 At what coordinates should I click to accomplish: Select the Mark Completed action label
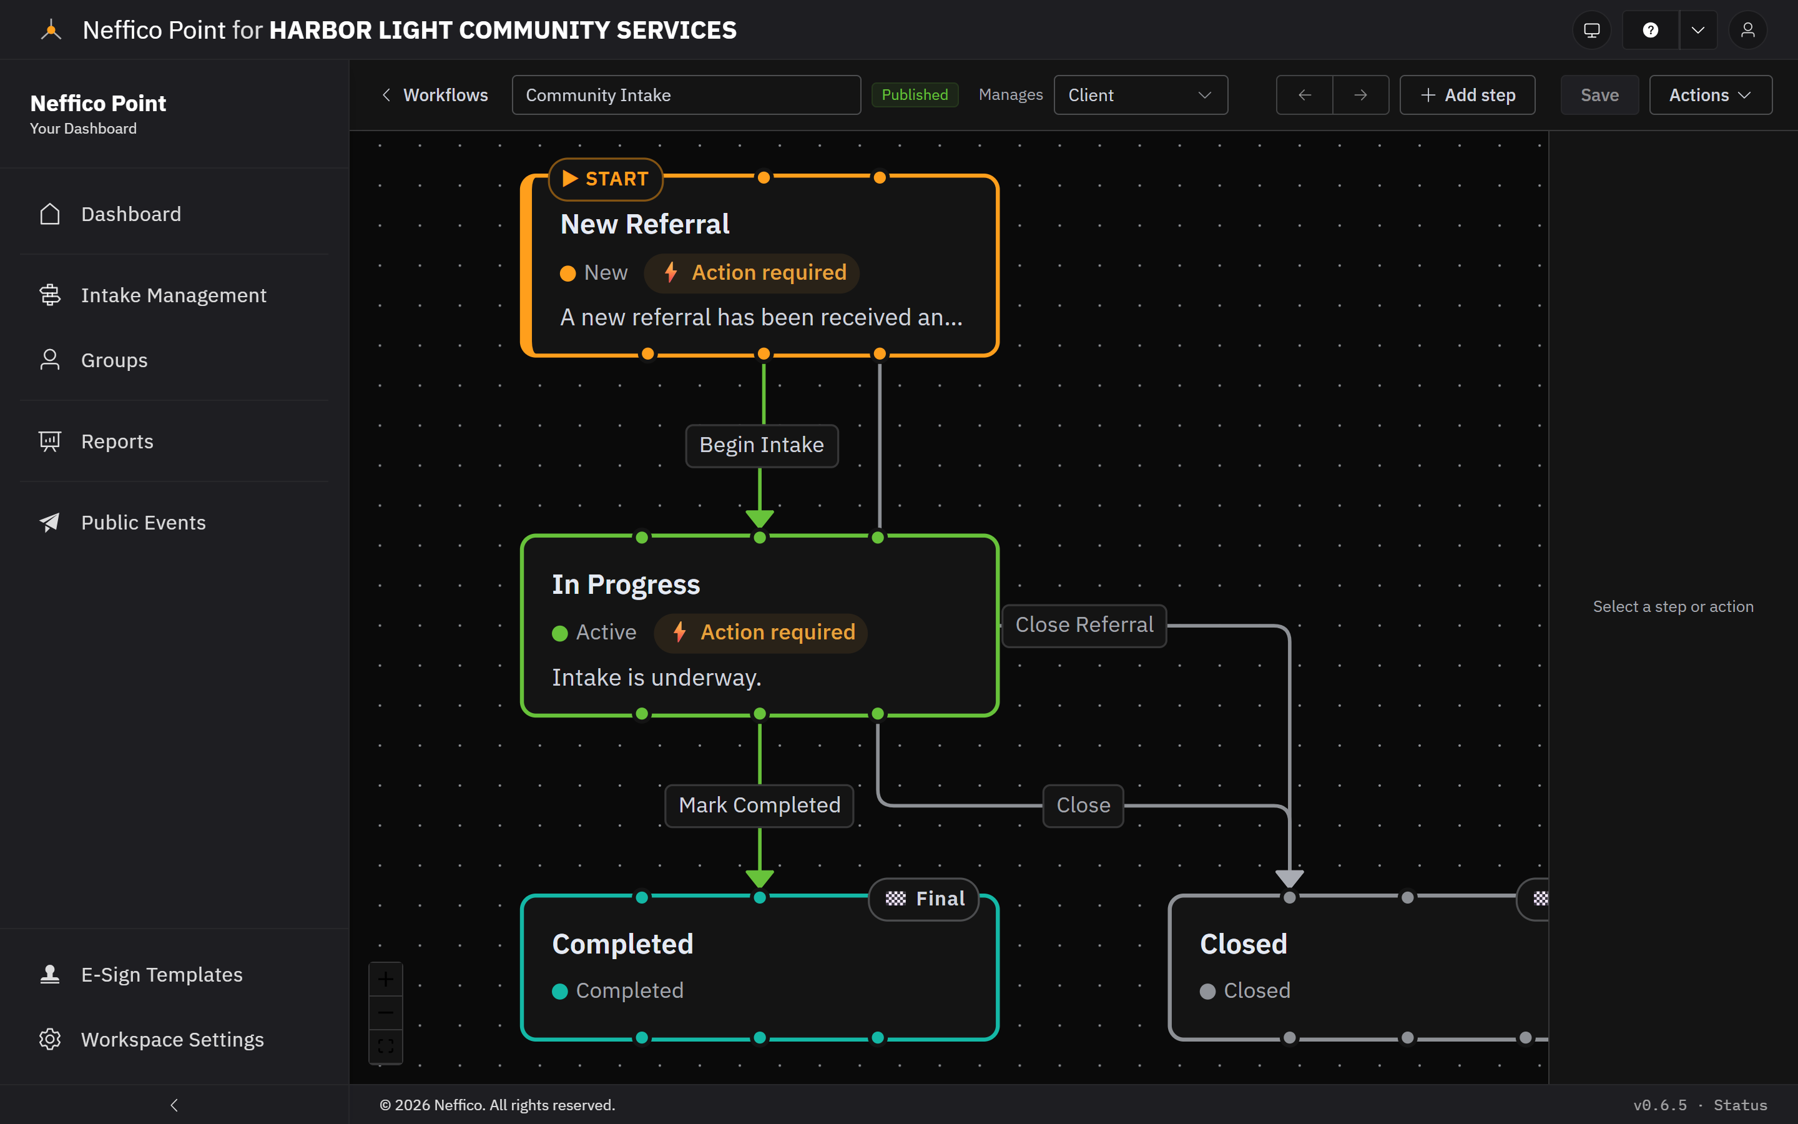coord(759,805)
